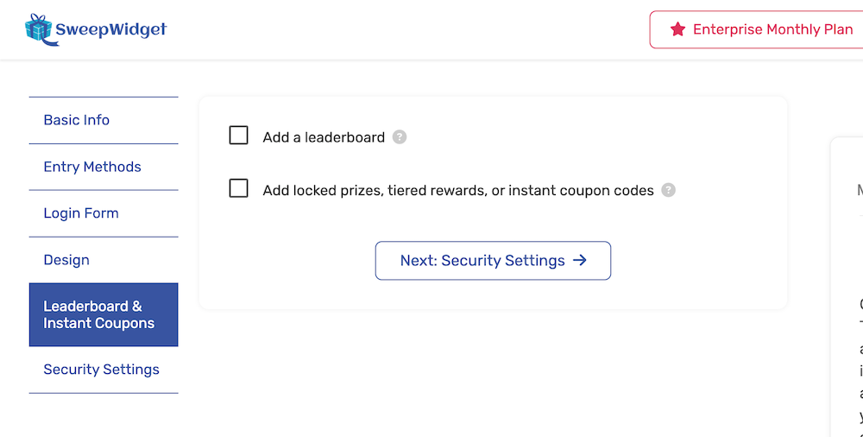Click the help icon next to Add a leaderboard
The height and width of the screenshot is (437, 863).
pos(400,136)
